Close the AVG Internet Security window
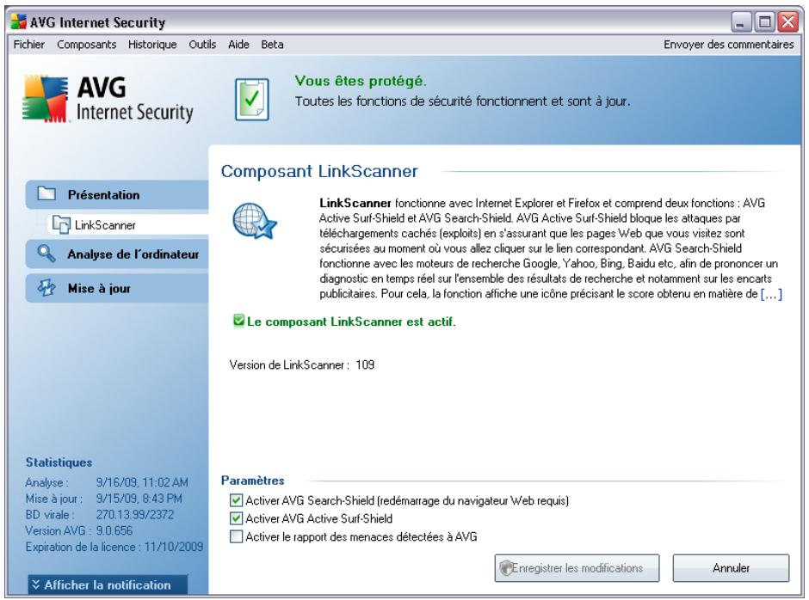Image resolution: width=809 pixels, height=600 pixels. pos(787,21)
